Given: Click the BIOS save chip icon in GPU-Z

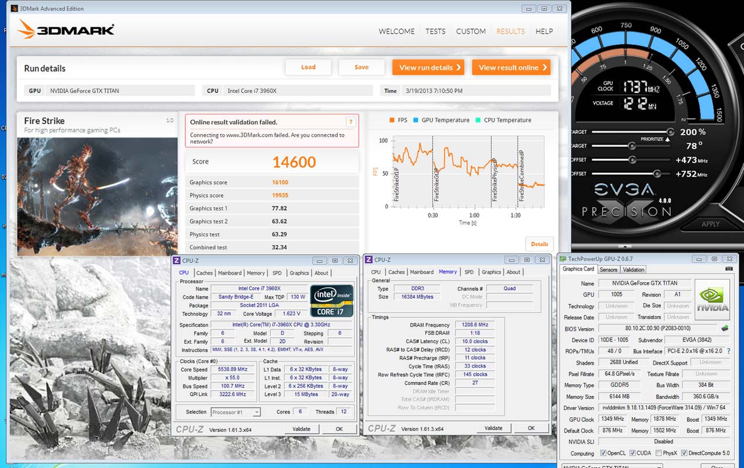Looking at the screenshot, I should click(725, 329).
